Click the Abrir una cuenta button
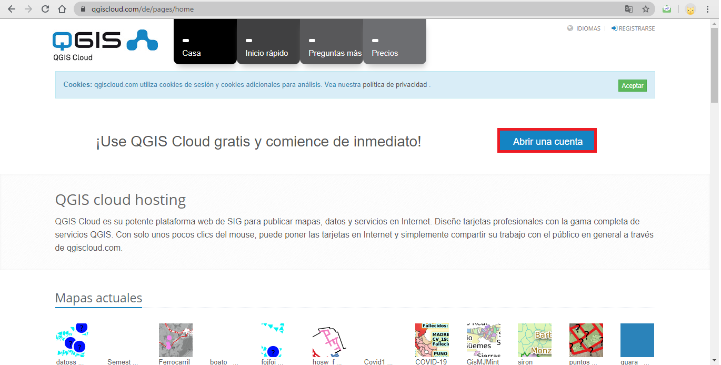This screenshot has height=365, width=721. (x=547, y=141)
